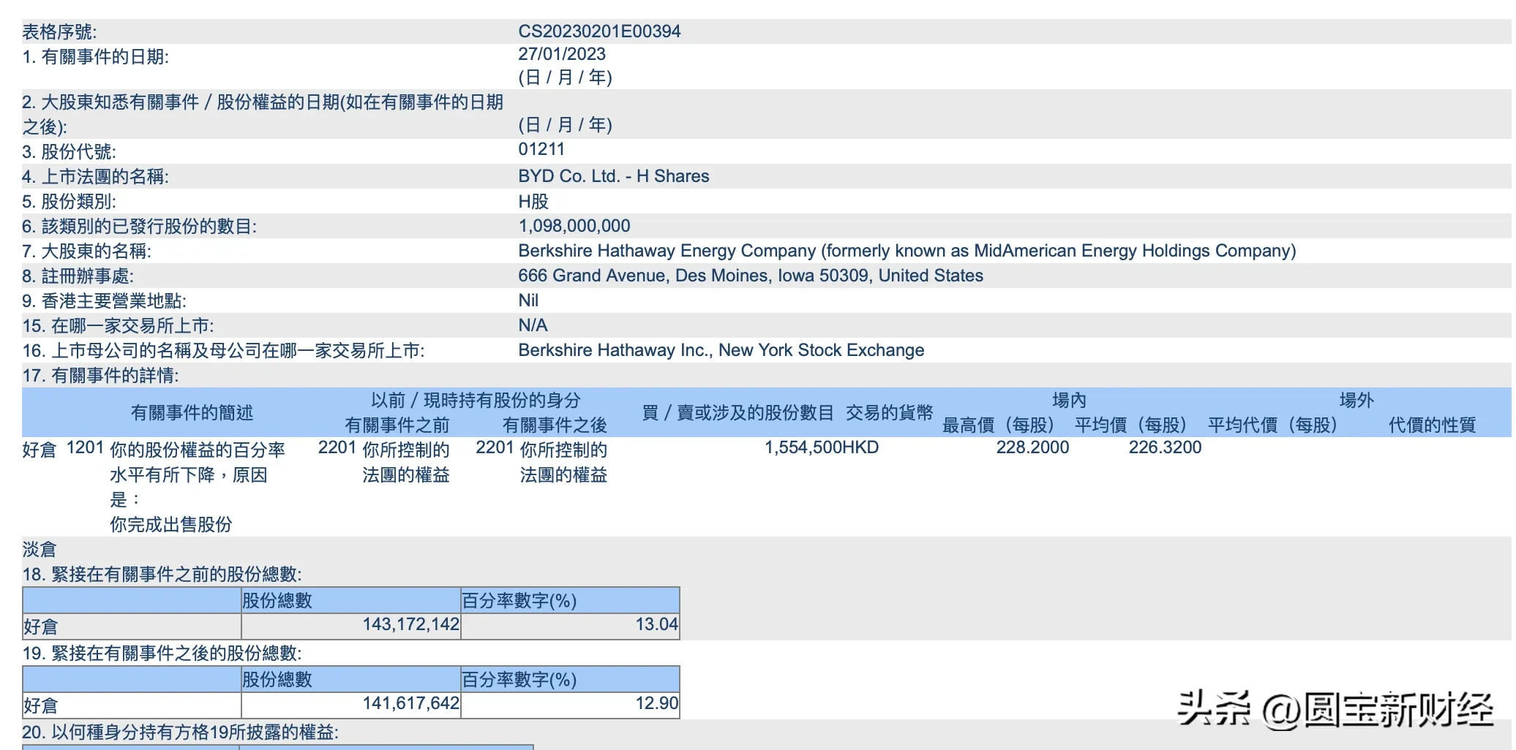Viewport: 1516px width, 750px height.
Task: Click the 淡倉 row label
Action: pyautogui.click(x=40, y=549)
